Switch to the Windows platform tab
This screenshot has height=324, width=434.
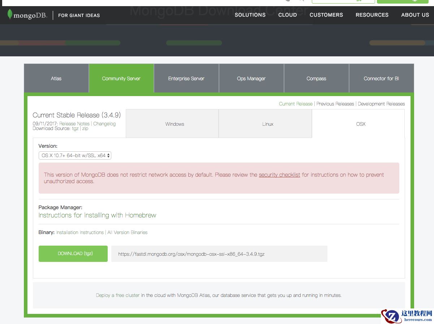174,124
